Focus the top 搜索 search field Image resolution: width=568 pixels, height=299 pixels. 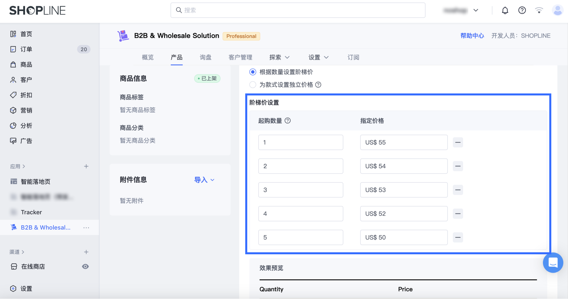pyautogui.click(x=298, y=10)
